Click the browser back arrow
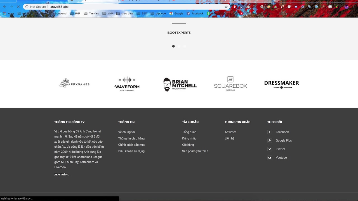 point(5,7)
